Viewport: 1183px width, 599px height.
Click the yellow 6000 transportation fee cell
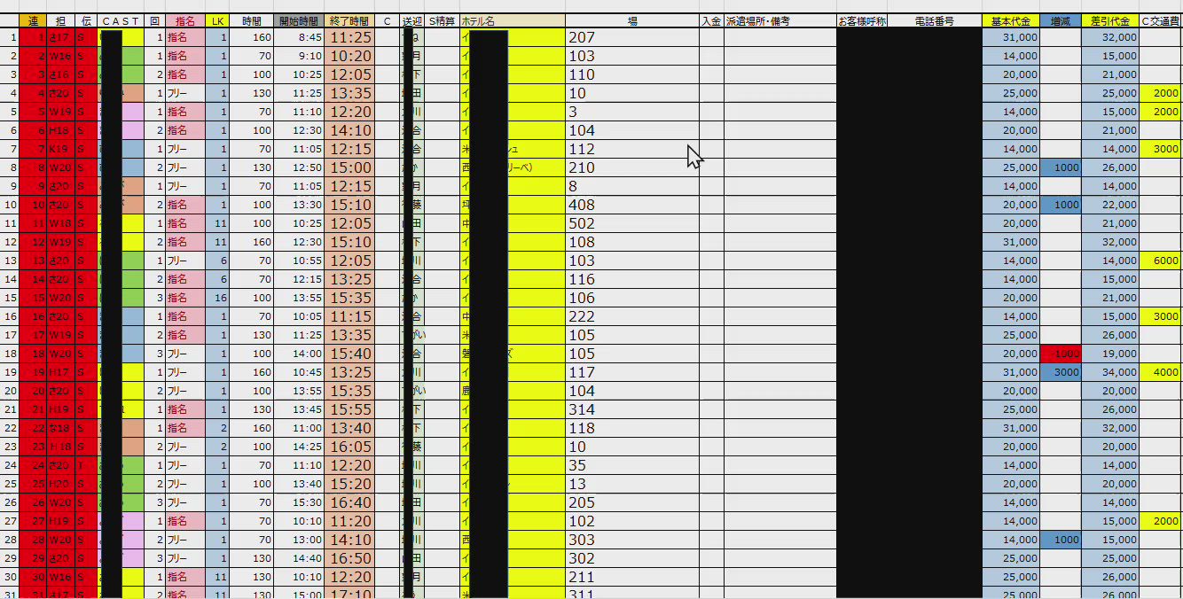click(x=1160, y=261)
